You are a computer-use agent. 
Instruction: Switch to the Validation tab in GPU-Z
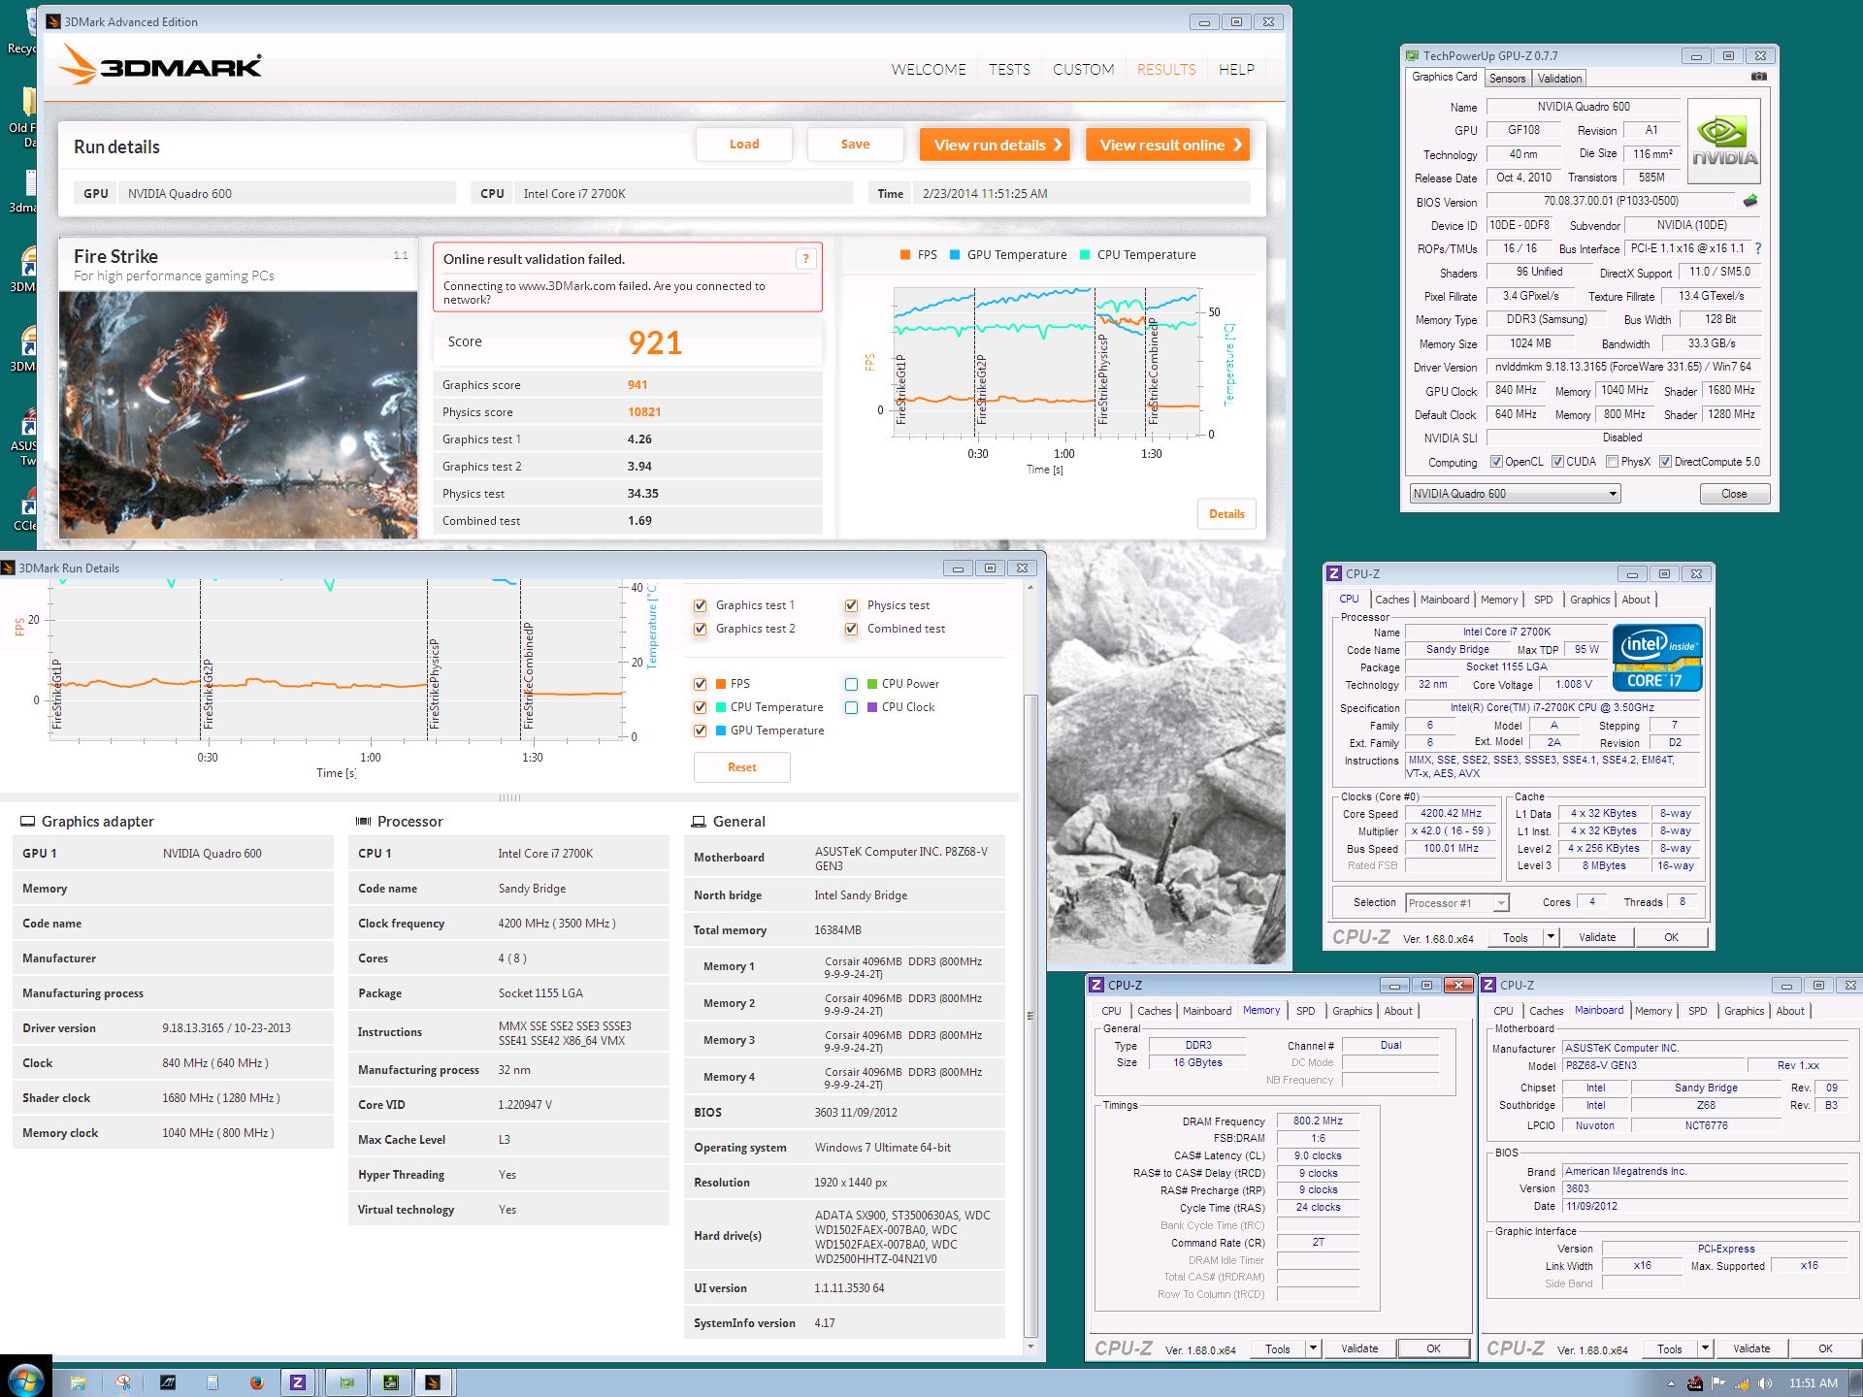point(1559,79)
